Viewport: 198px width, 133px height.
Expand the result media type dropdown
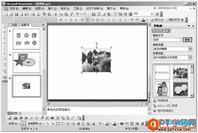tap(190, 57)
